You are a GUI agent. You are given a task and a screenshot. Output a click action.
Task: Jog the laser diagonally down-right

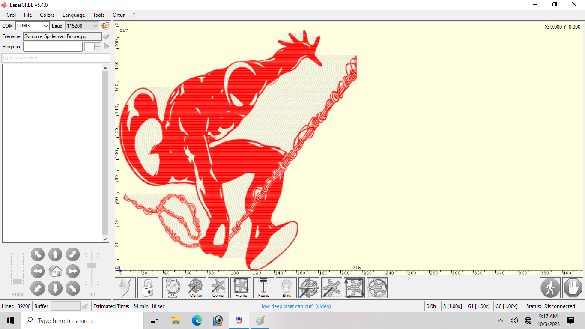pos(73,288)
